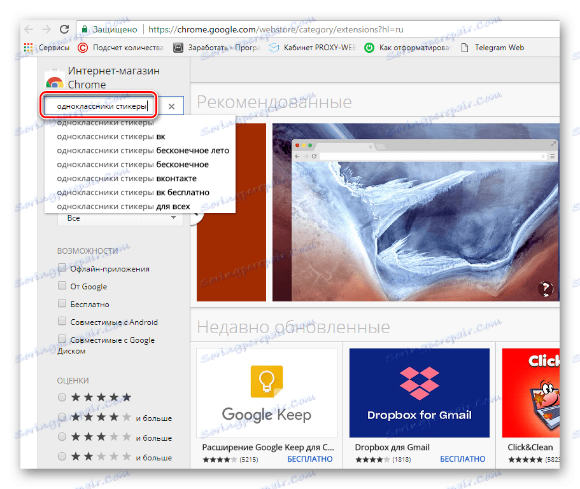Click the featured carousel banner image
Image resolution: width=580 pixels, height=489 pixels.
tap(416, 212)
